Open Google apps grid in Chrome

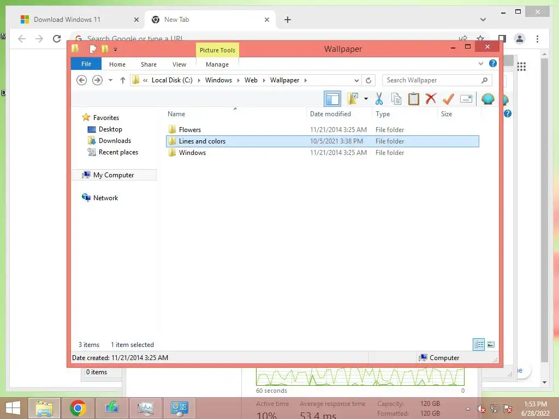coord(521,66)
